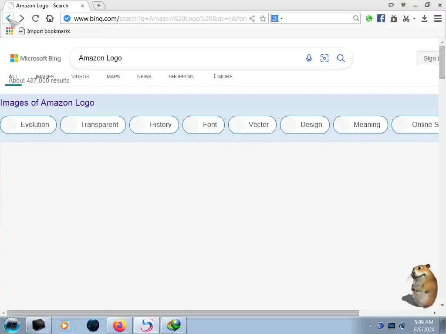
Task: Click the horizontal scrollbar thumb
Action: [183, 313]
